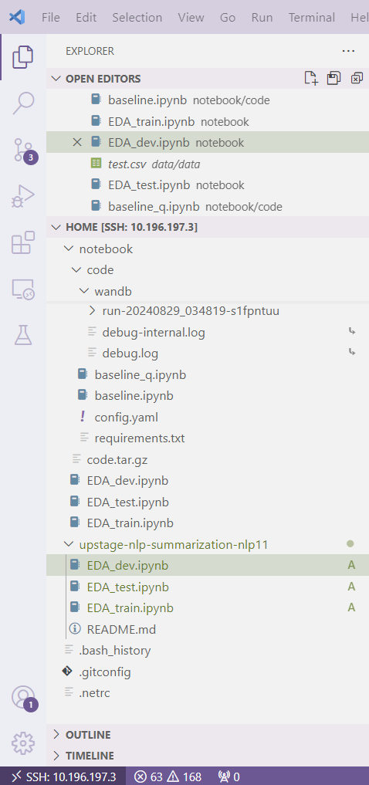Open Remote Explorer view
The height and width of the screenshot is (785, 369).
tap(23, 289)
